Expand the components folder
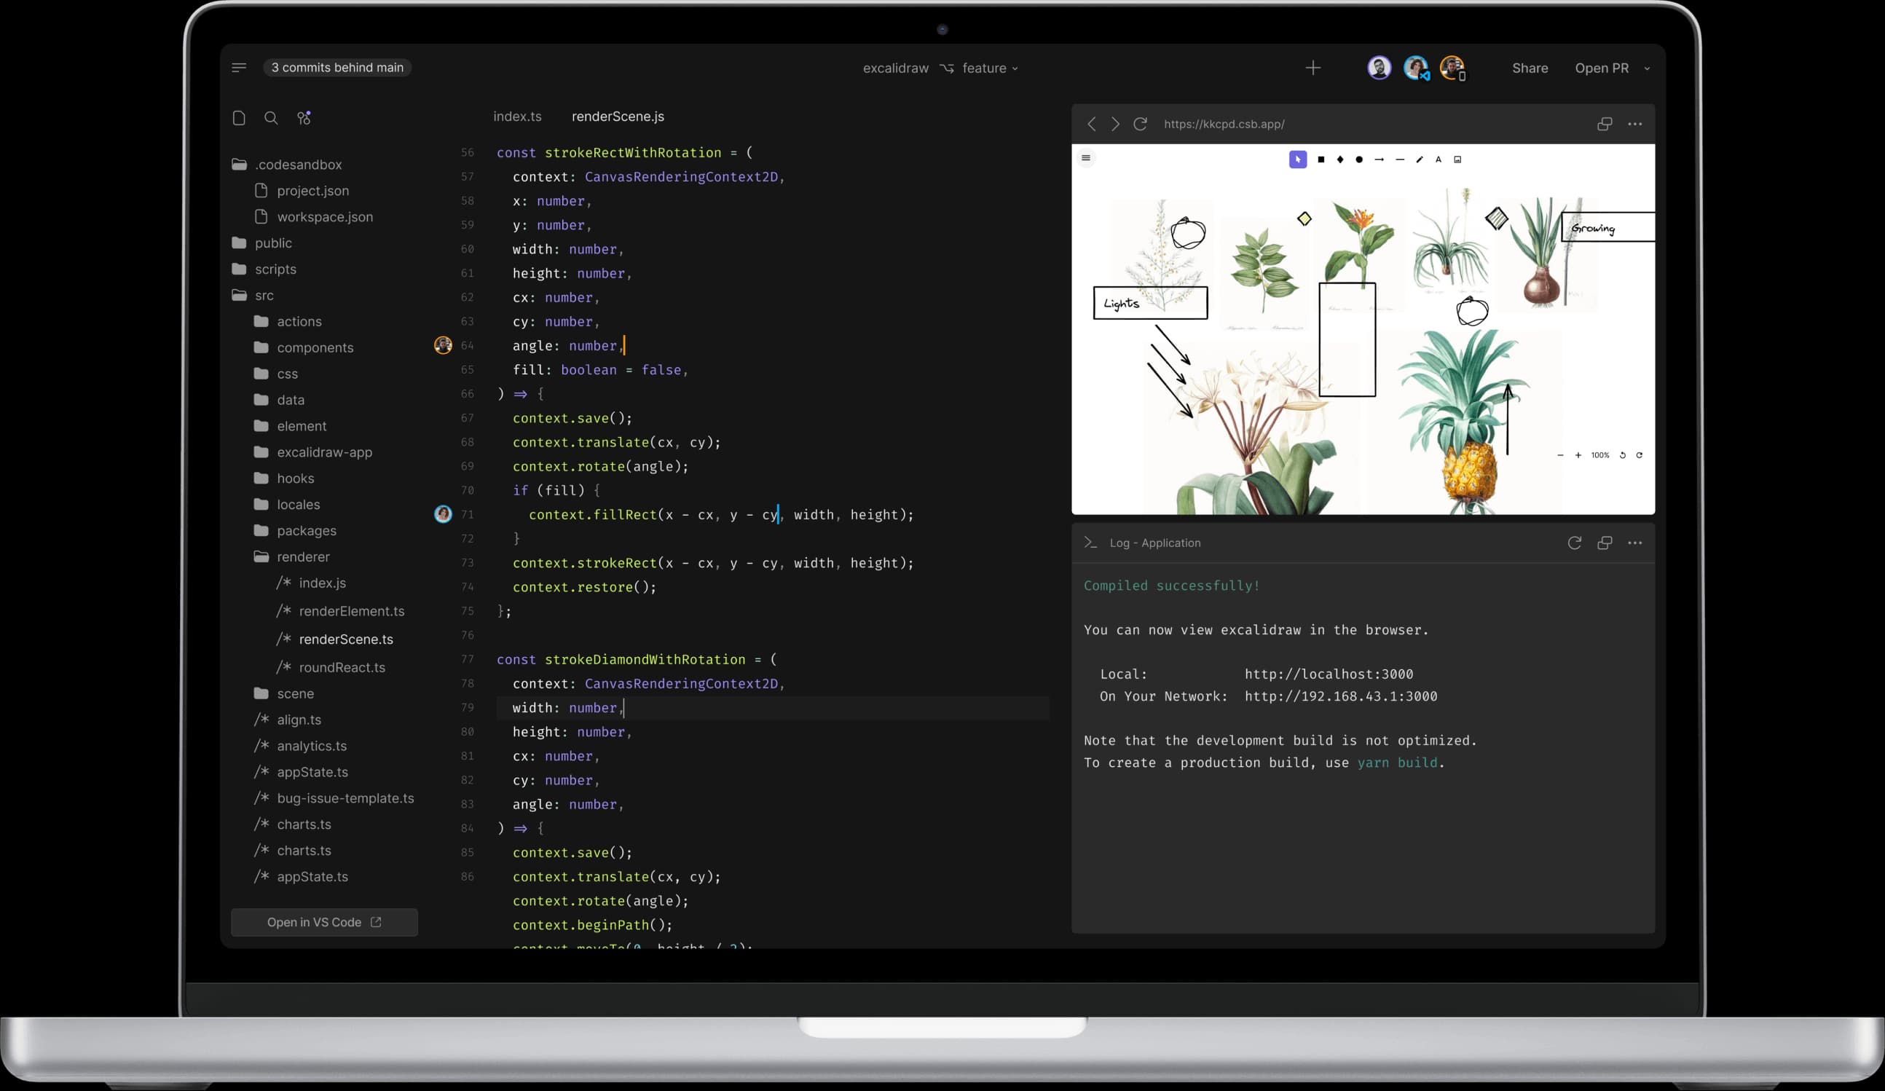1885x1091 pixels. tap(304, 347)
